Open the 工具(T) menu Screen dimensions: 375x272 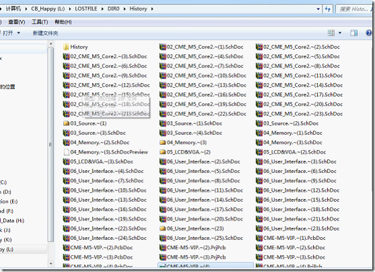pyautogui.click(x=40, y=22)
